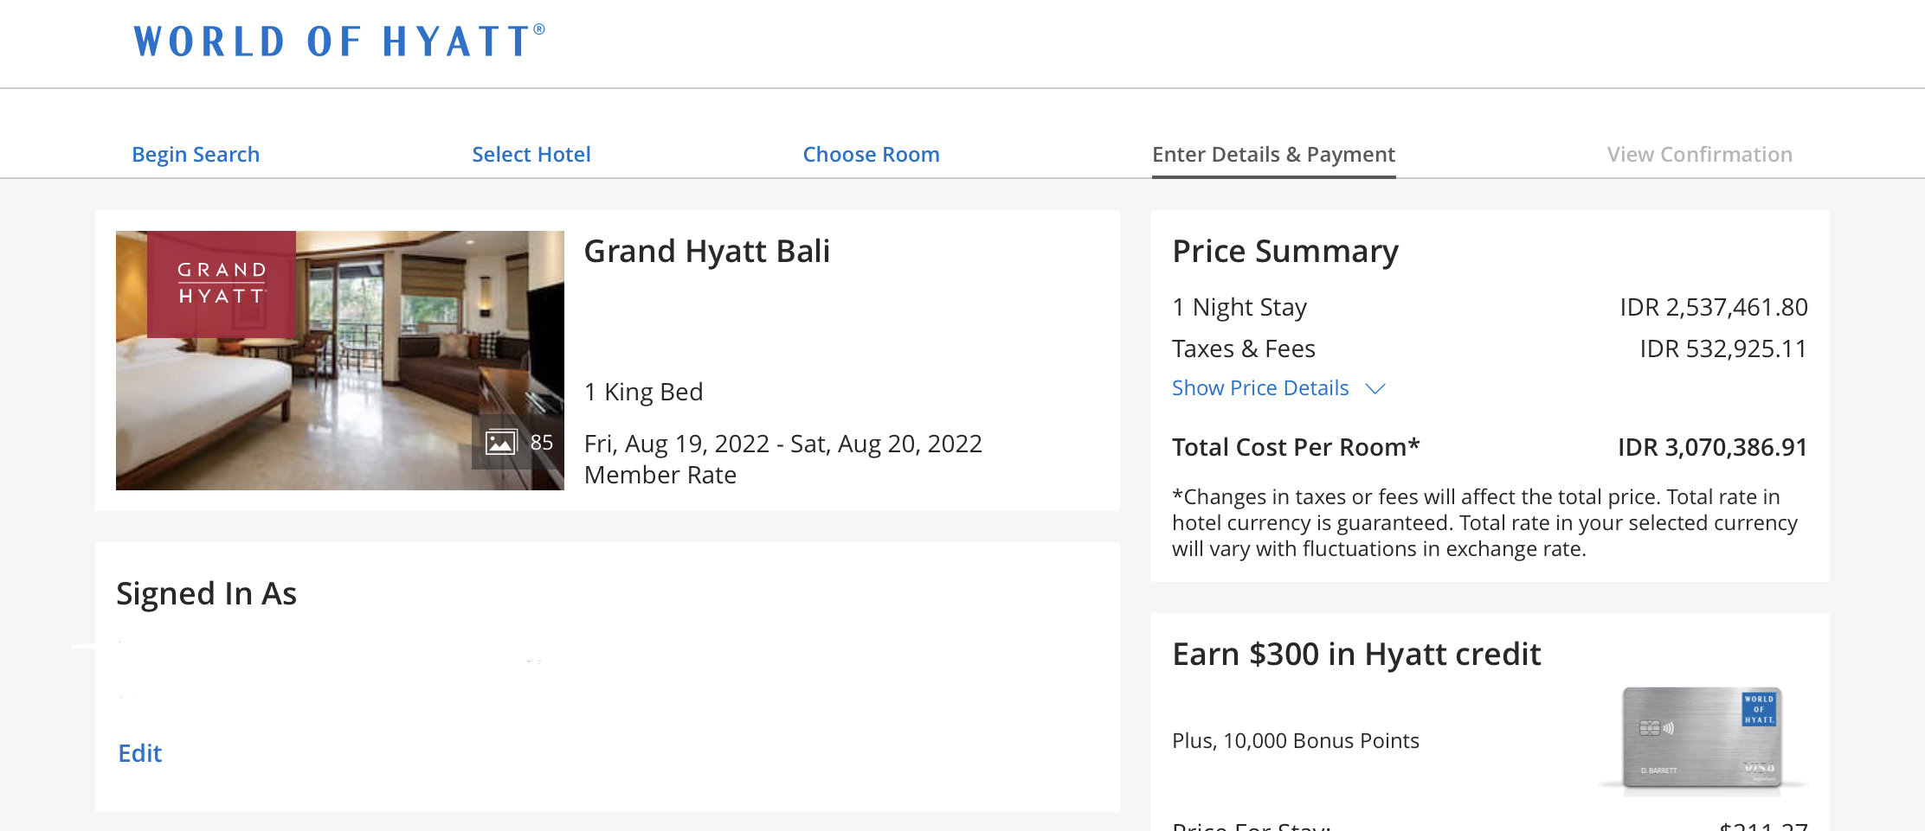
Task: Click the IDR 3,070,386.91 total
Action: [x=1712, y=447]
